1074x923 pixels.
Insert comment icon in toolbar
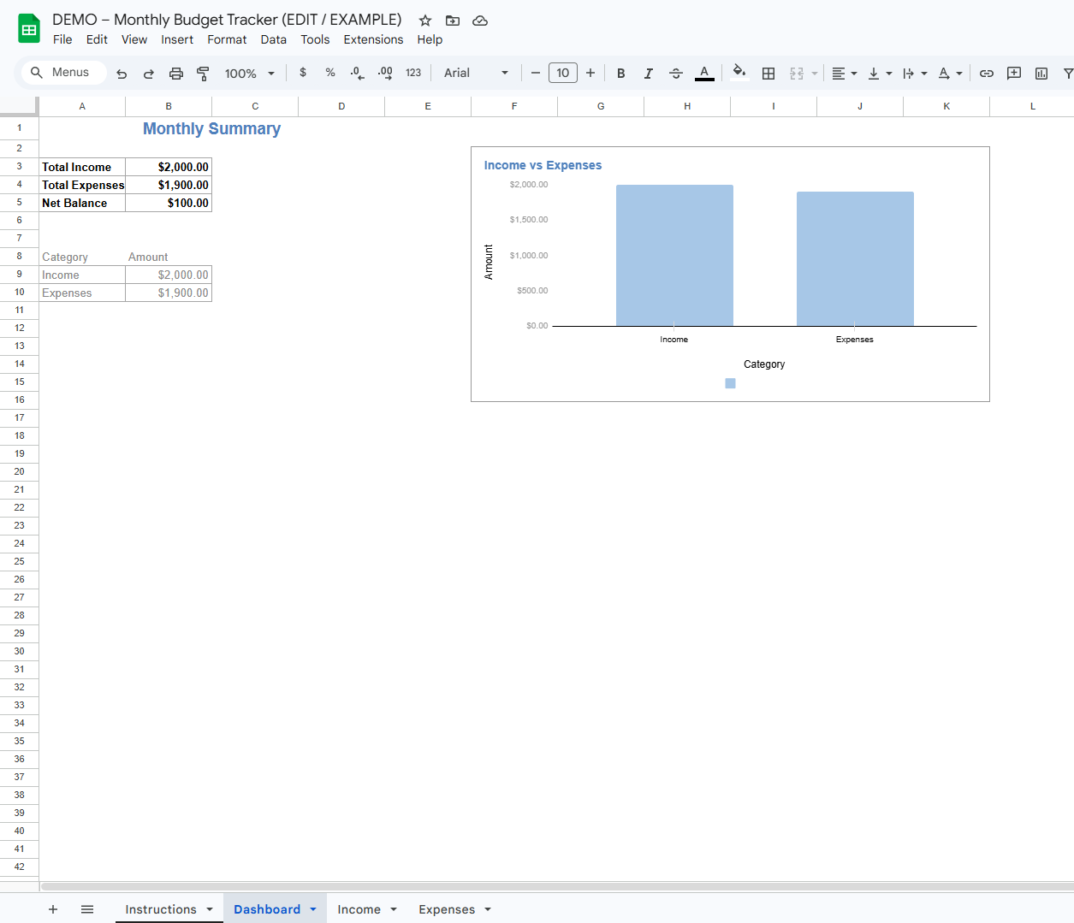pyautogui.click(x=1014, y=74)
